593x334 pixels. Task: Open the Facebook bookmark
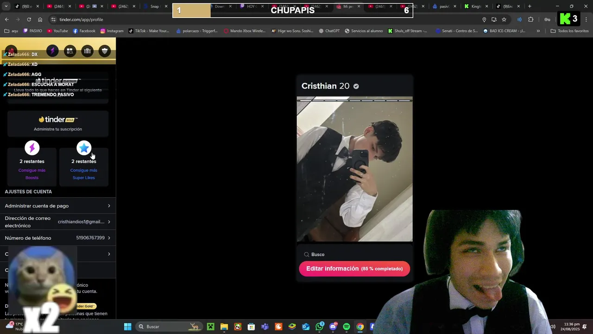click(84, 31)
